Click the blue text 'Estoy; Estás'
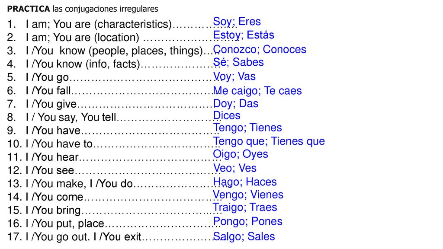The image size is (443, 249). [x=244, y=35]
